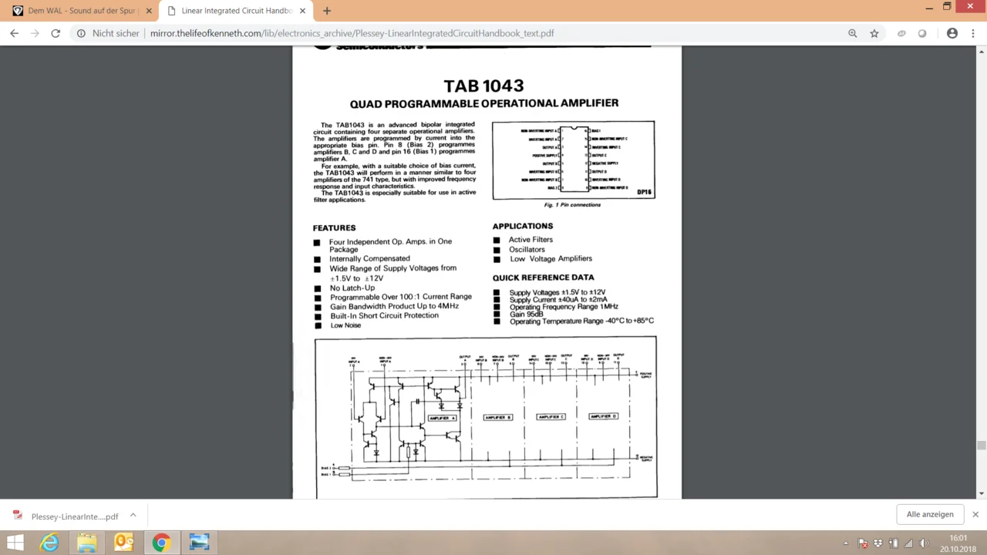Open the Chrome three-dot menu
The width and height of the screenshot is (987, 555).
click(x=972, y=33)
